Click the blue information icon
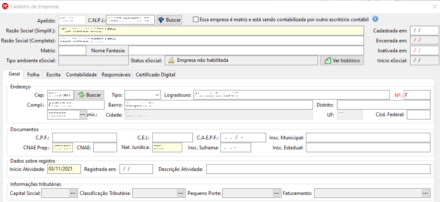Screen dimensions: 440x202 tap(375, 19)
